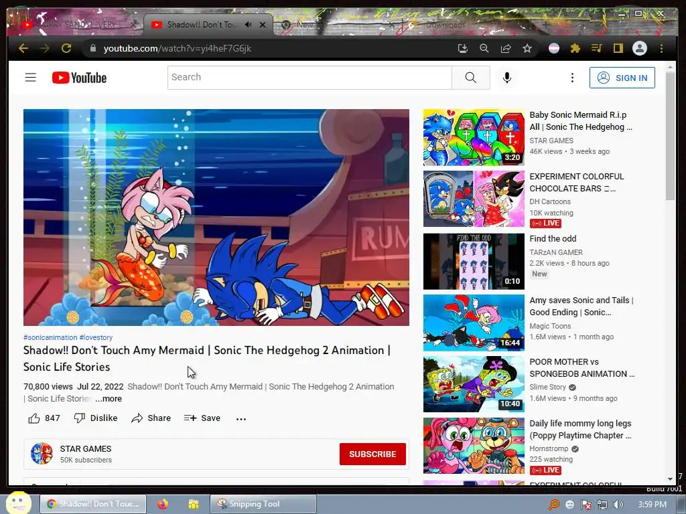The width and height of the screenshot is (686, 514).
Task: Open EXPERIMENT COLORFUL CHOCOLATE BARS live thumbnail
Action: tap(474, 199)
